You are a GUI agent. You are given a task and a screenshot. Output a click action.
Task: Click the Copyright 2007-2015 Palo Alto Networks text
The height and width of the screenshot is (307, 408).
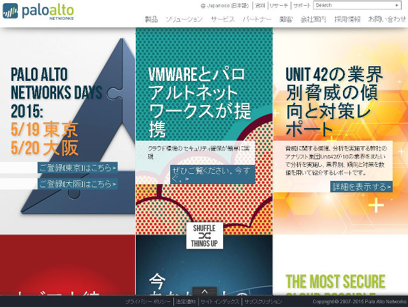coord(360,301)
